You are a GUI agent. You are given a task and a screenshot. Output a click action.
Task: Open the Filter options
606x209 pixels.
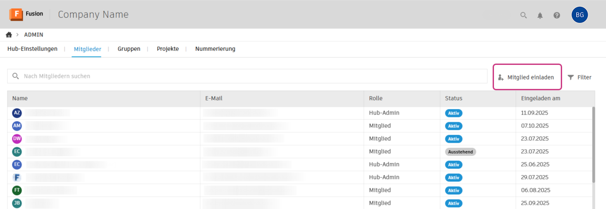click(x=579, y=77)
